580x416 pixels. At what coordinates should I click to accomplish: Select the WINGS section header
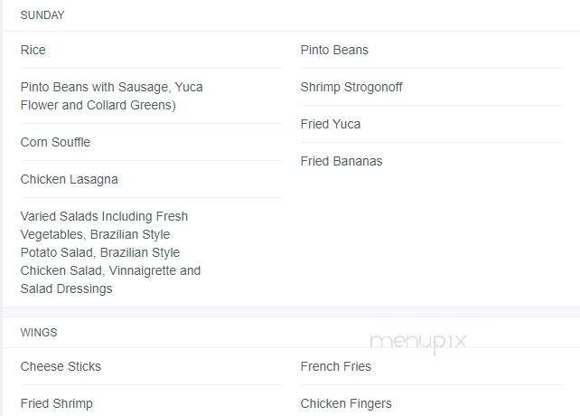[39, 333]
